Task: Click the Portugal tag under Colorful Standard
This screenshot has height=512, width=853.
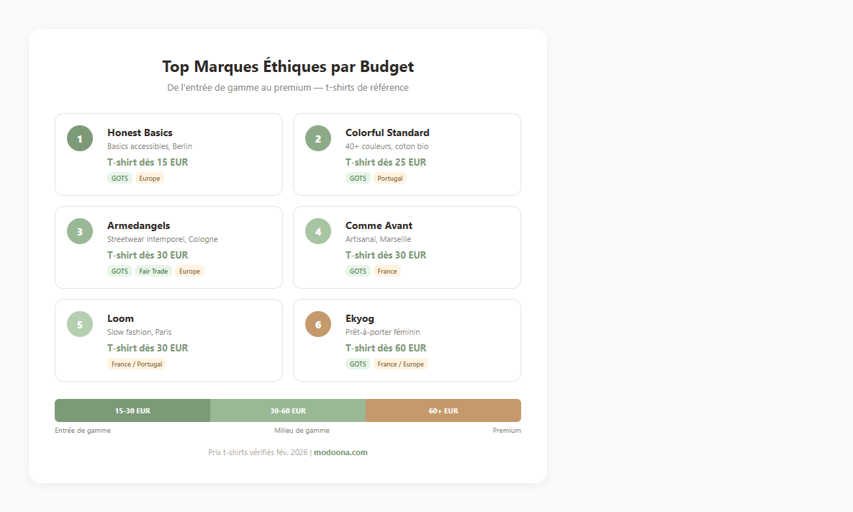Action: click(390, 179)
